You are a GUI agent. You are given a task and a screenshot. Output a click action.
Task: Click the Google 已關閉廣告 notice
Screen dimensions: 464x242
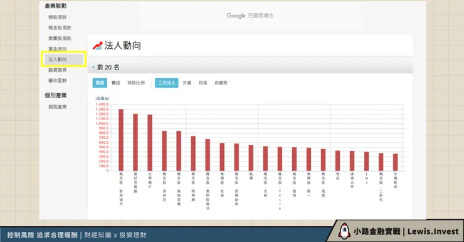[250, 16]
